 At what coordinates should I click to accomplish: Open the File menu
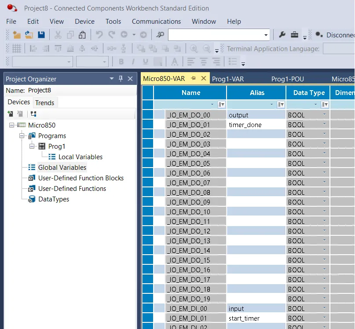[x=11, y=22]
